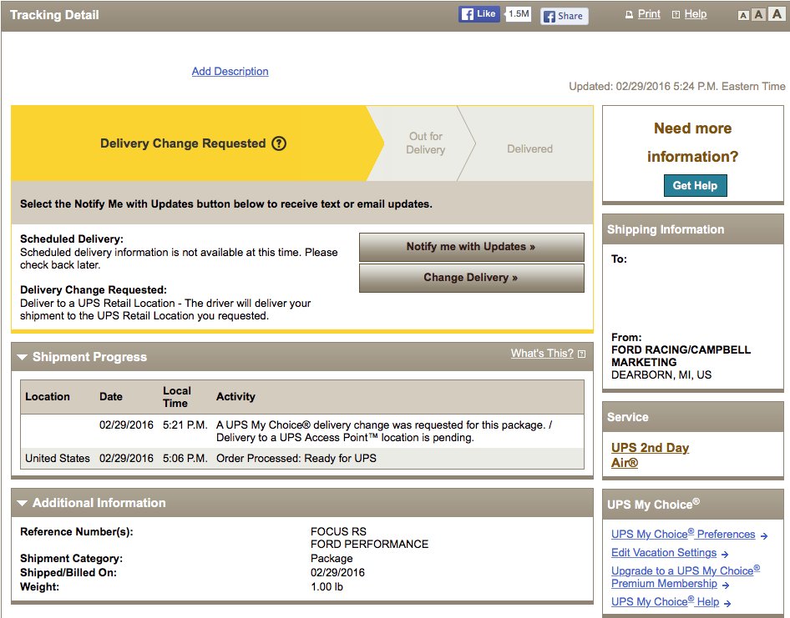Click the Facebook Share button

(564, 16)
